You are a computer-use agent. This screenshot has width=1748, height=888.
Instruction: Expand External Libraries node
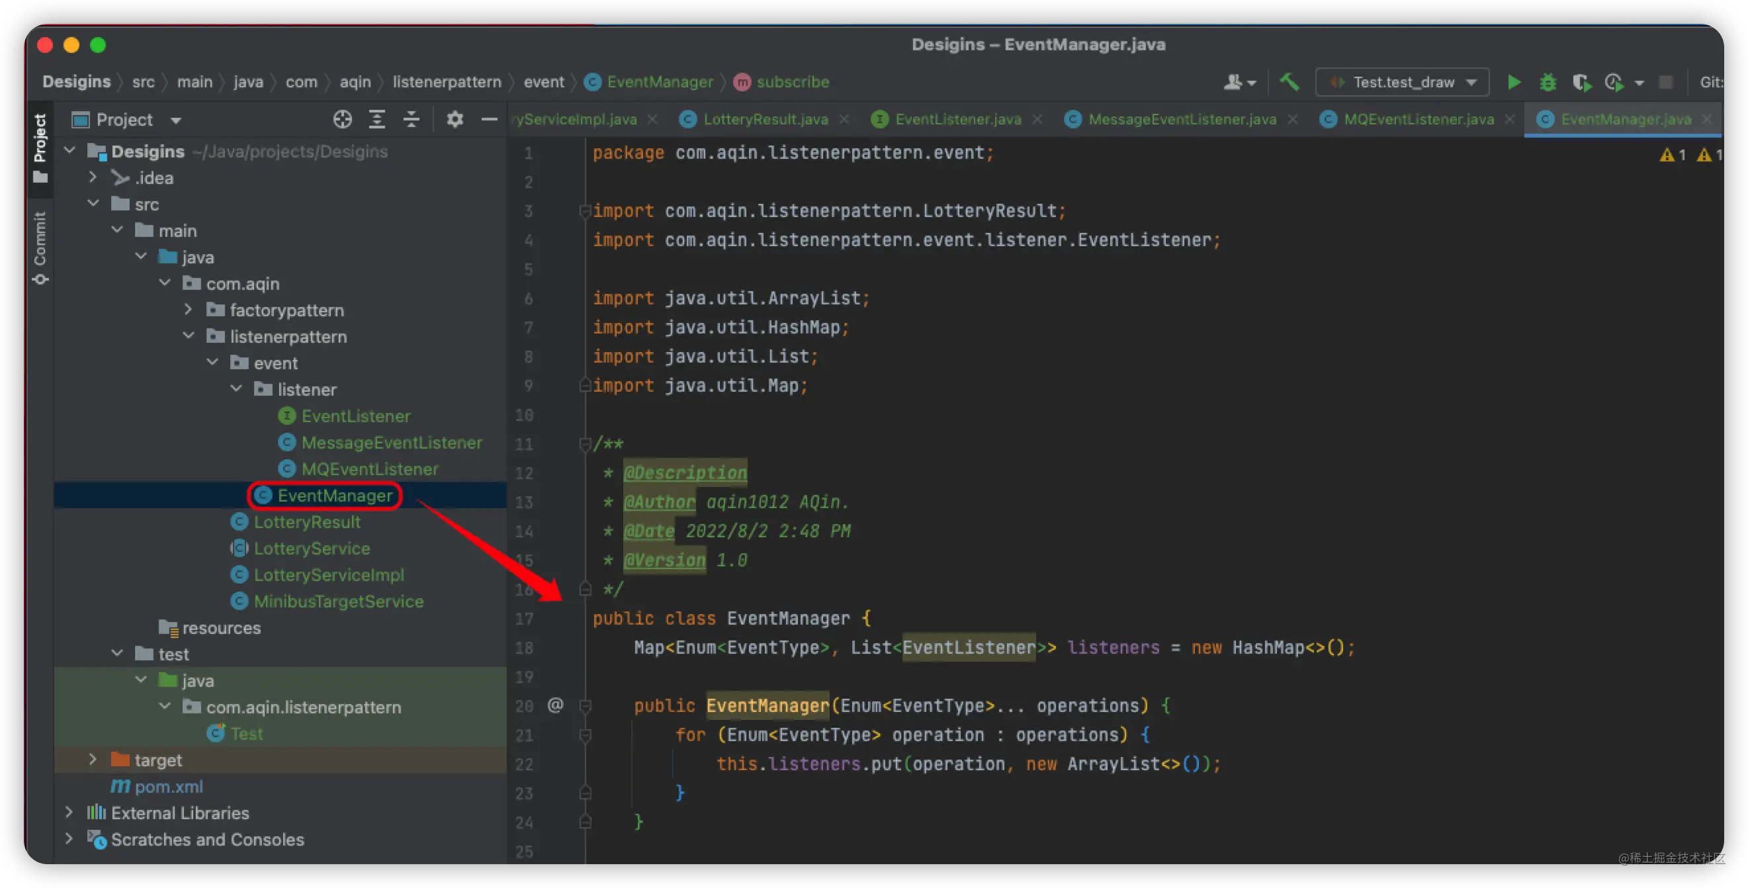(x=69, y=812)
